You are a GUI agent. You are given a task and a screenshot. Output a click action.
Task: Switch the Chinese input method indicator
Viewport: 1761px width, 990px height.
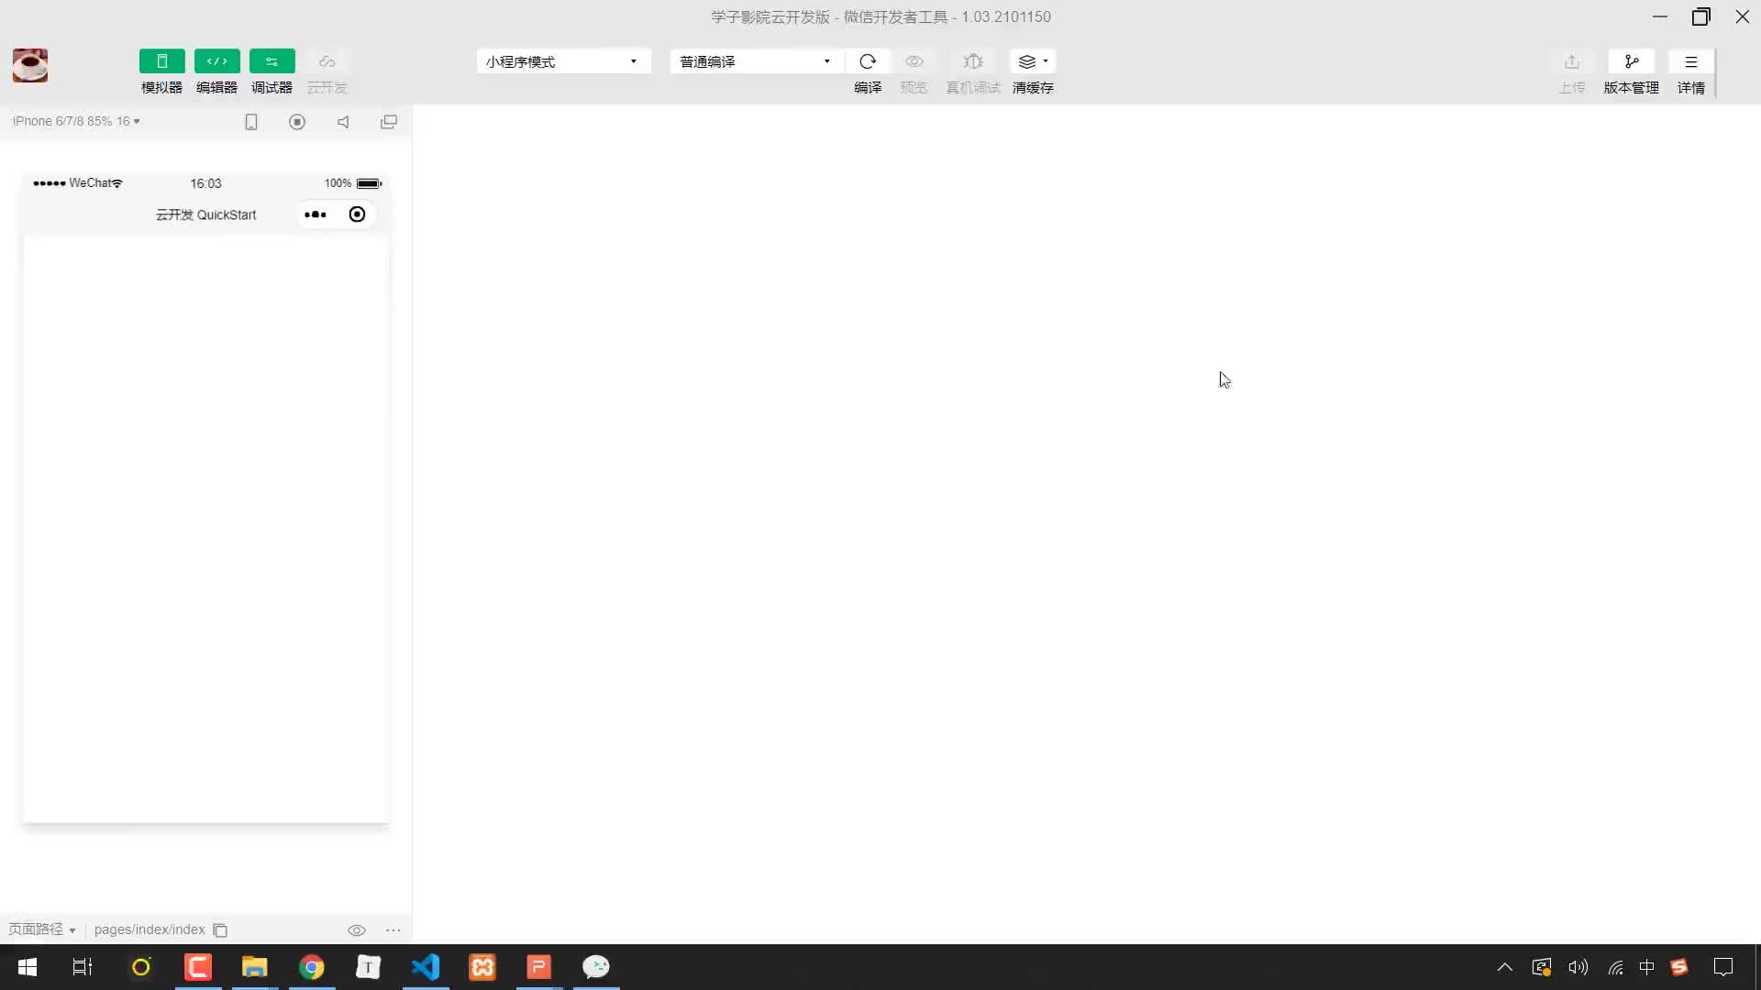[1647, 967]
